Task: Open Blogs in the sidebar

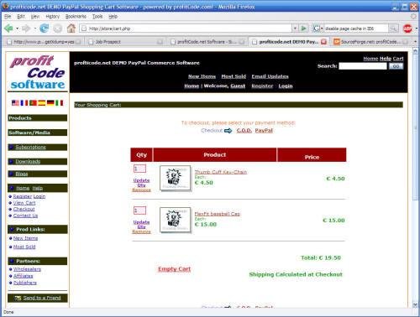Action: (22, 174)
